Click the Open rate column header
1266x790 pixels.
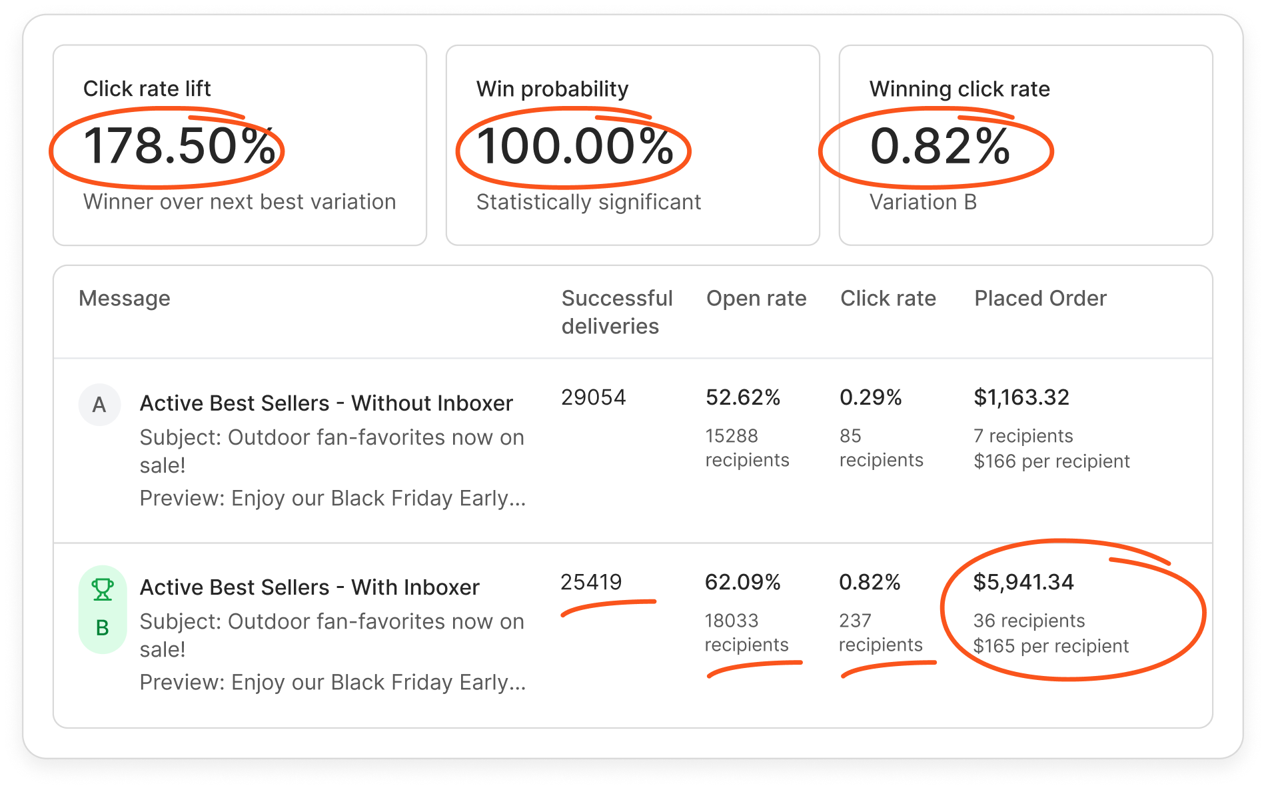pyautogui.click(x=756, y=298)
